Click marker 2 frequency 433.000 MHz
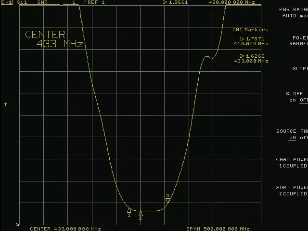Screen dimensions: 308x231 [251, 61]
